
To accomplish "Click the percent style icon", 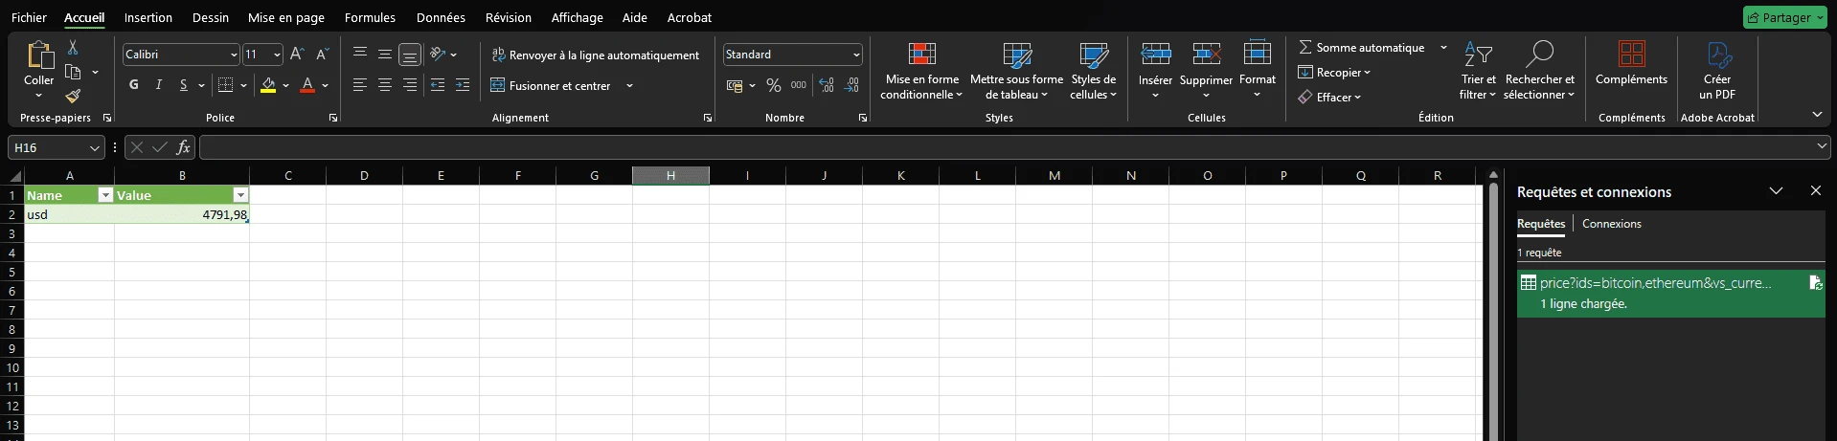I will pyautogui.click(x=773, y=86).
